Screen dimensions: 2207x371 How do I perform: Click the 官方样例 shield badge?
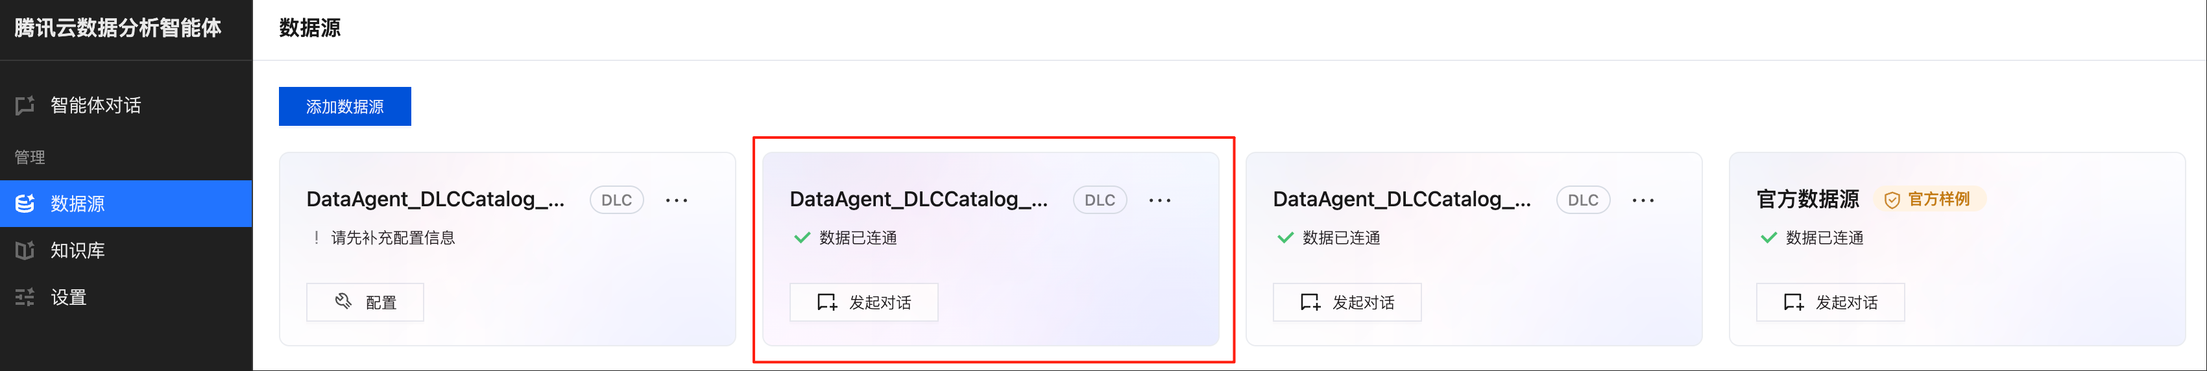tap(1929, 200)
